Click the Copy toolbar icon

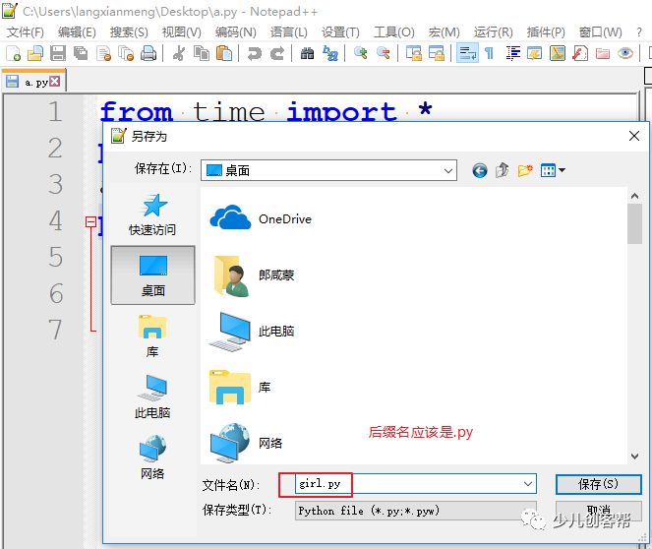(202, 53)
